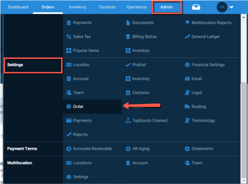
Task: Open Accounts Receivable page
Action: click(92, 148)
